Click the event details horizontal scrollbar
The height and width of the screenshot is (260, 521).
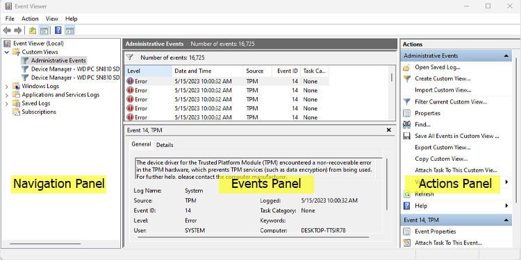pyautogui.click(x=254, y=237)
